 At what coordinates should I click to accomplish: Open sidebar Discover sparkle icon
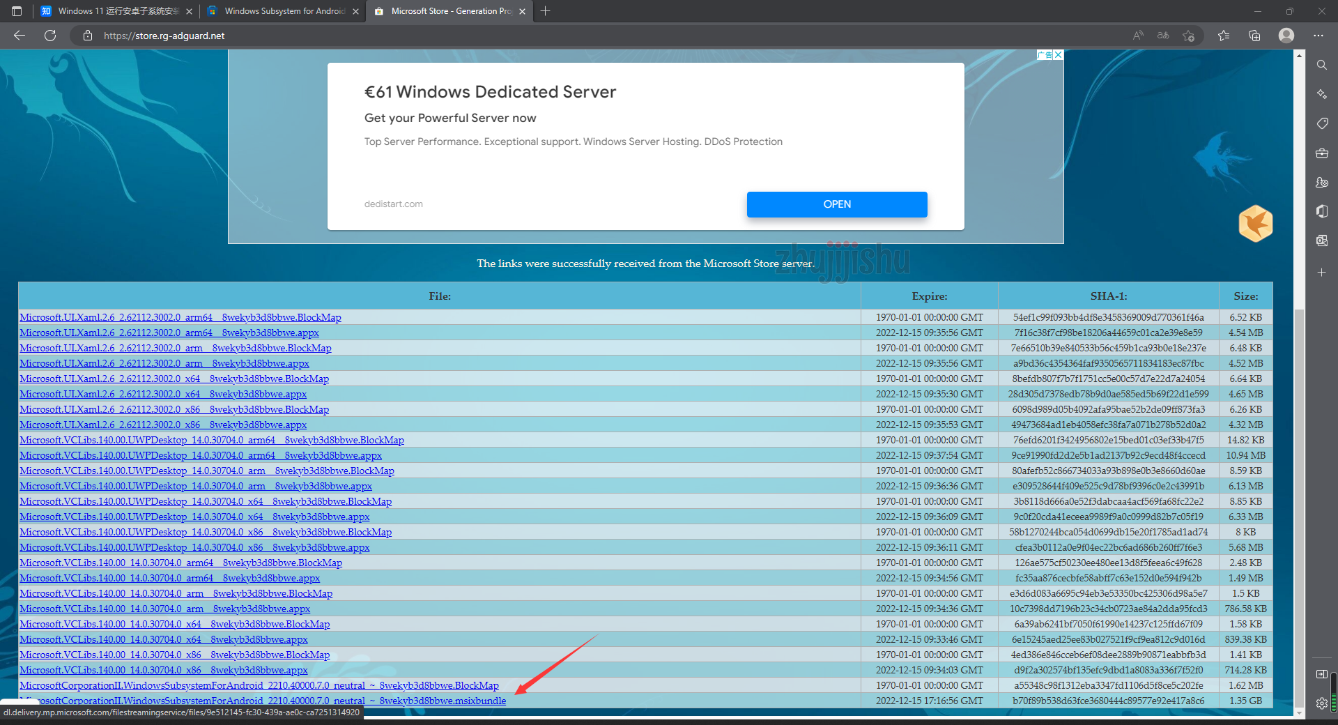coord(1322,94)
